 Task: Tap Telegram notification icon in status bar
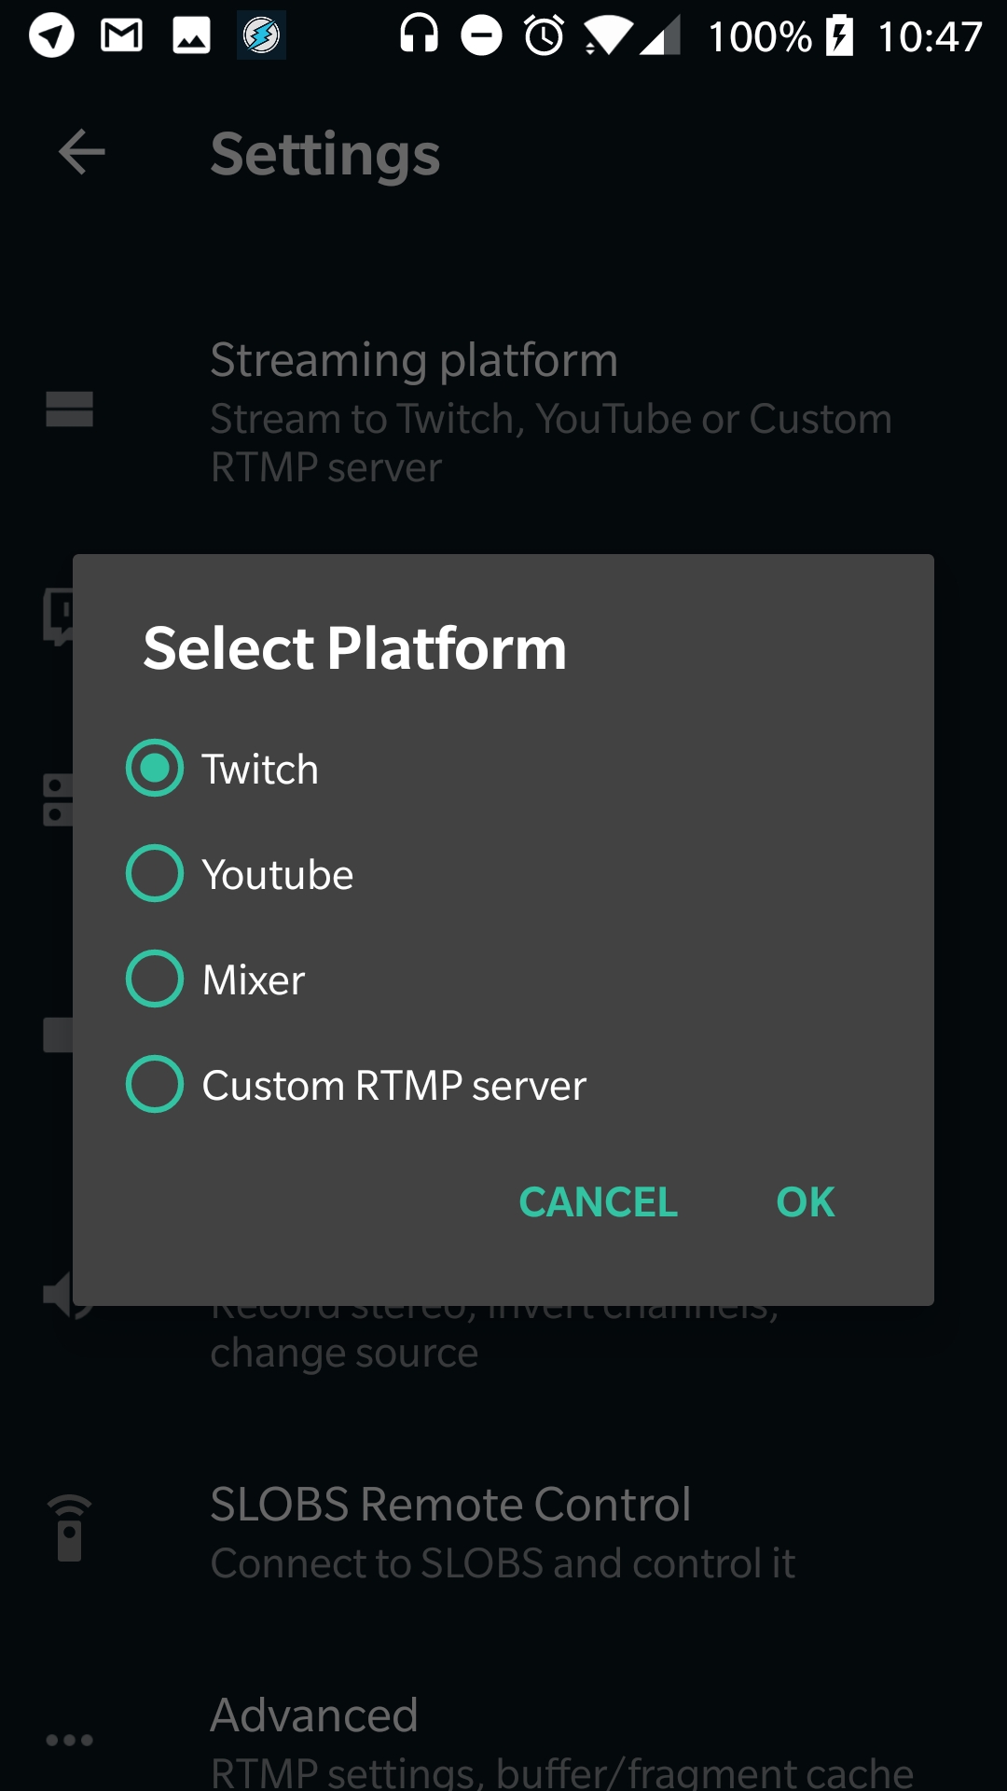(x=51, y=36)
